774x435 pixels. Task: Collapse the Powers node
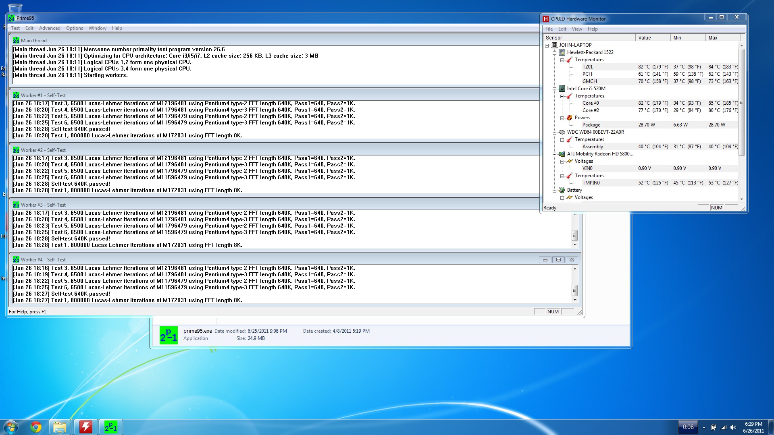562,118
